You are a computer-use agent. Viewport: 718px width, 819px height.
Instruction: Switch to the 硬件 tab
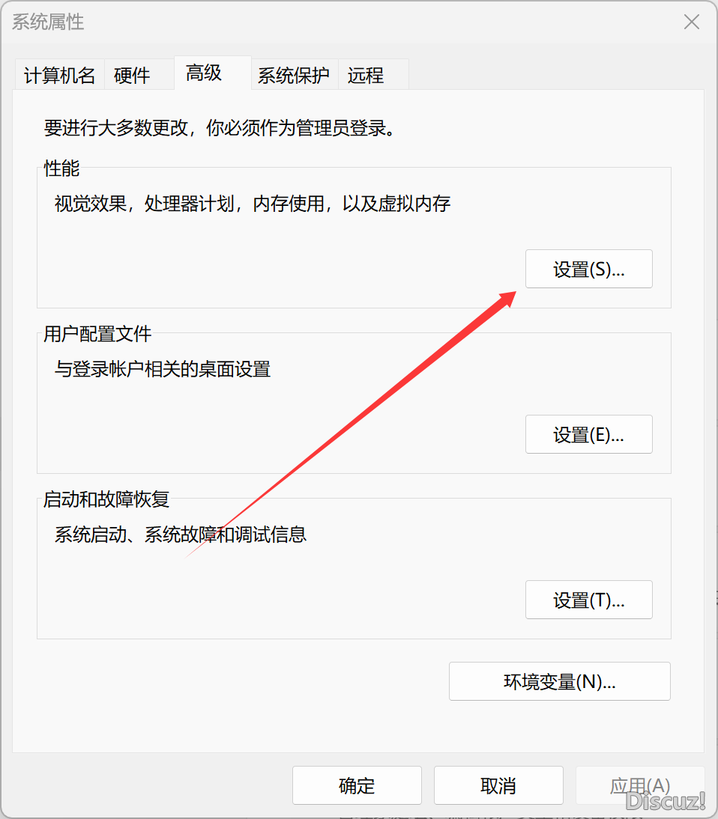coord(130,75)
